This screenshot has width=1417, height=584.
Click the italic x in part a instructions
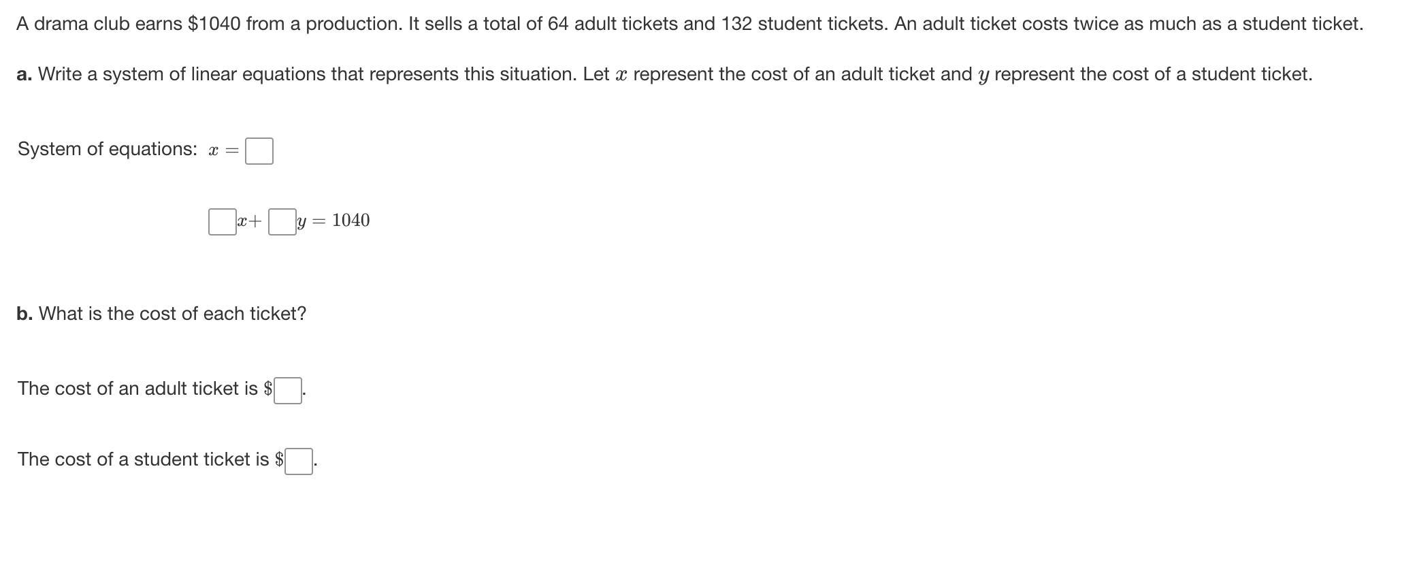coord(621,75)
